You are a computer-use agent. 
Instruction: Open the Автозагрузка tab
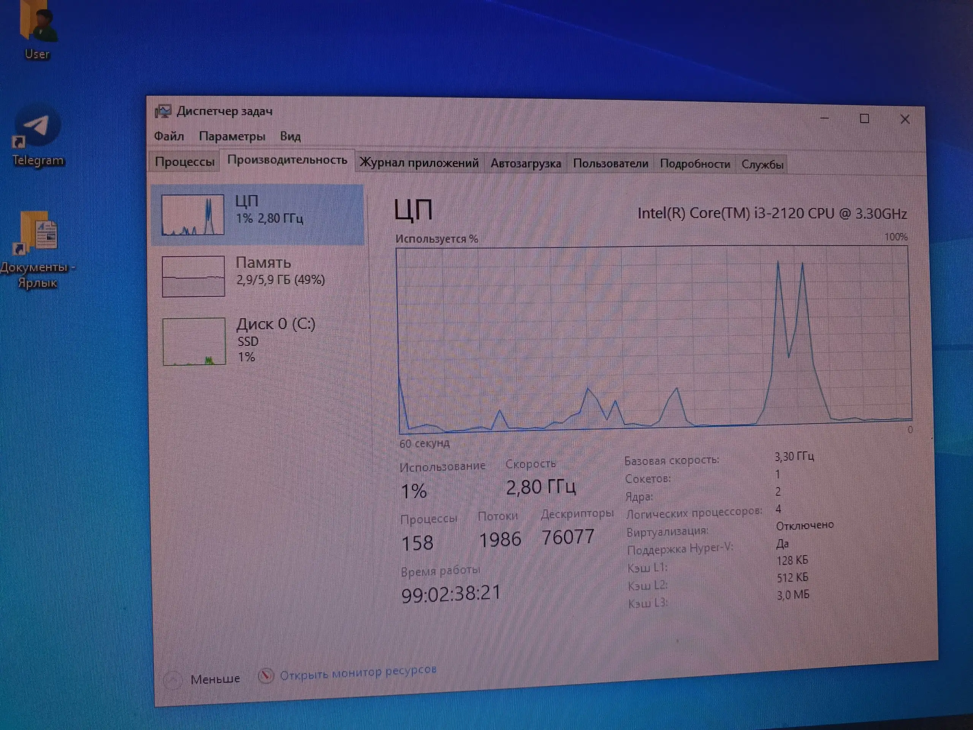click(x=526, y=164)
